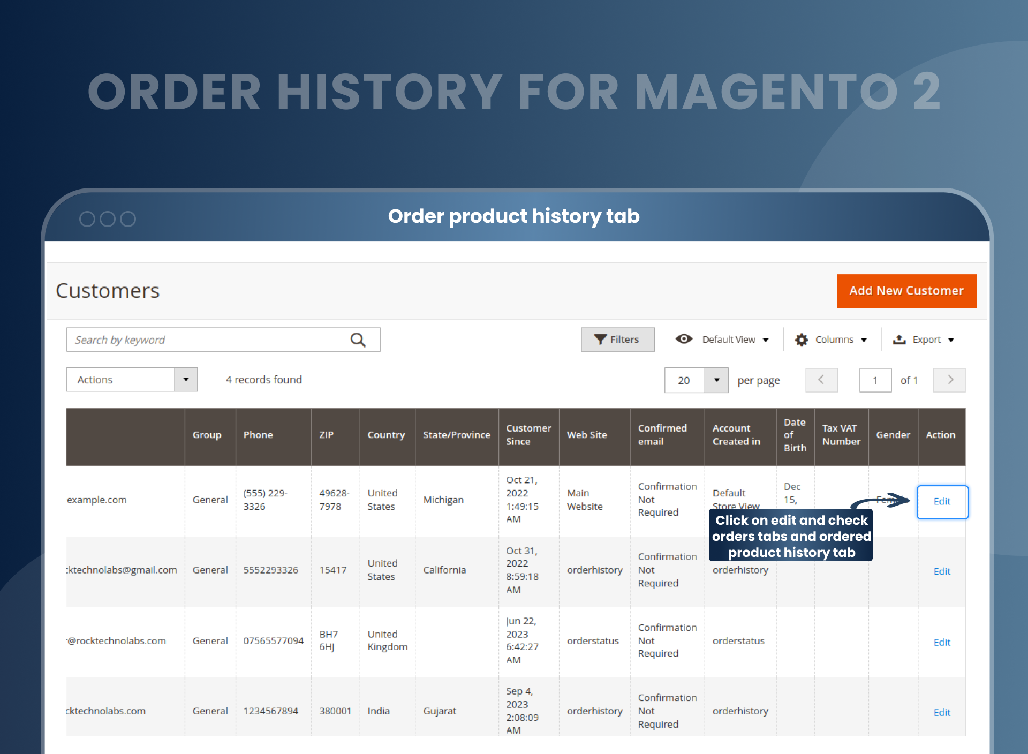The image size is (1028, 754).
Task: Edit the example.com customer
Action: [x=942, y=502]
